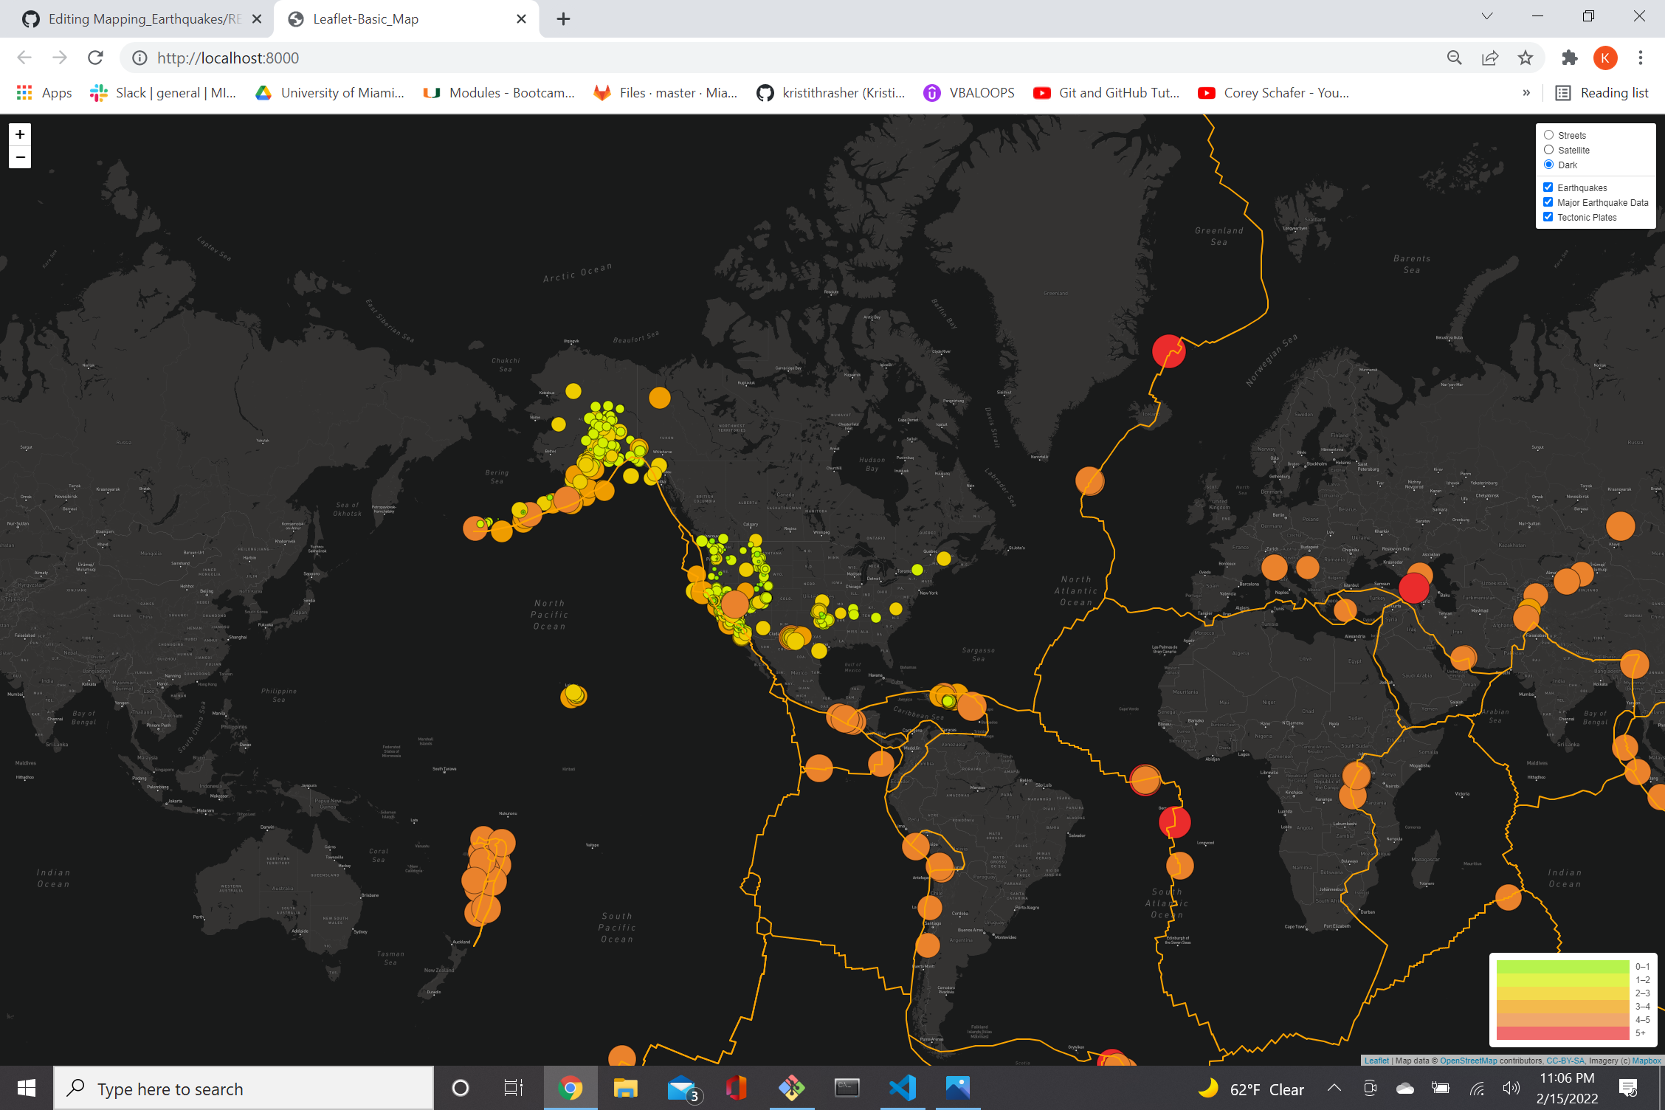1665x1110 pixels.
Task: Select the Satellite base map
Action: (1548, 149)
